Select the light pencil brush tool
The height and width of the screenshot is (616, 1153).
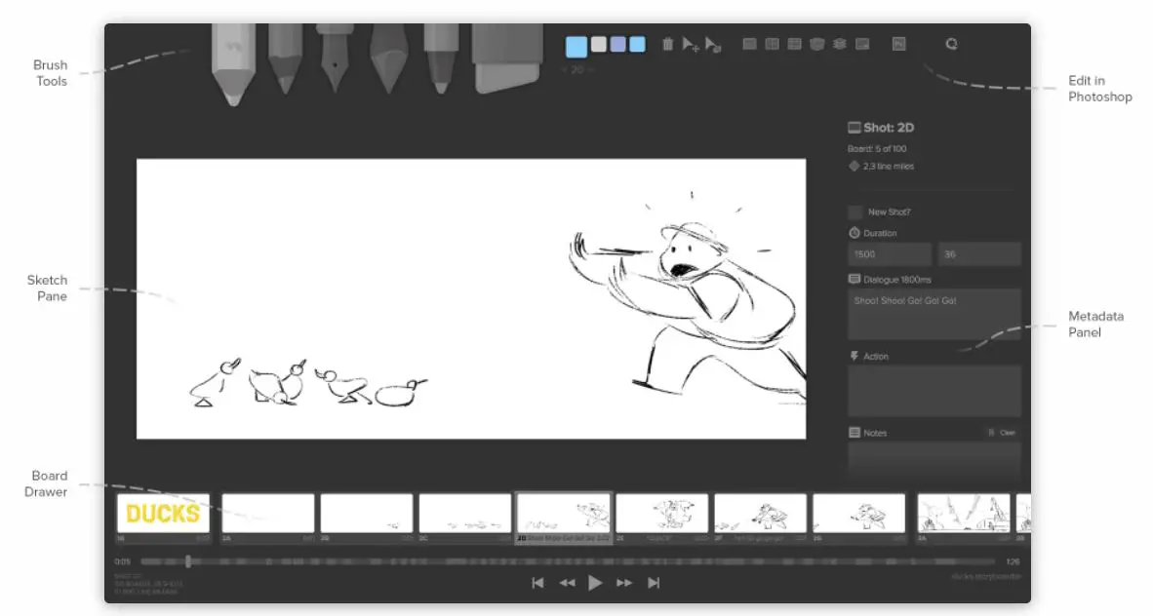(233, 64)
